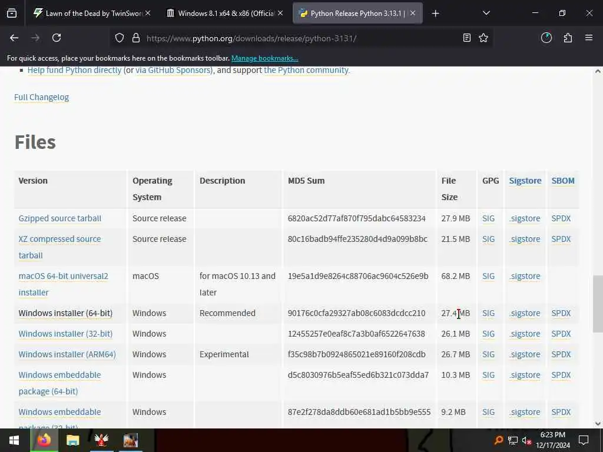Viewport: 603px width, 452px height.
Task: Show site security padlock info
Action: [x=136, y=38]
